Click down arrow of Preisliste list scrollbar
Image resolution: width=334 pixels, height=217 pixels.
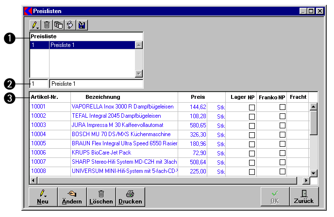pyautogui.click(x=139, y=74)
